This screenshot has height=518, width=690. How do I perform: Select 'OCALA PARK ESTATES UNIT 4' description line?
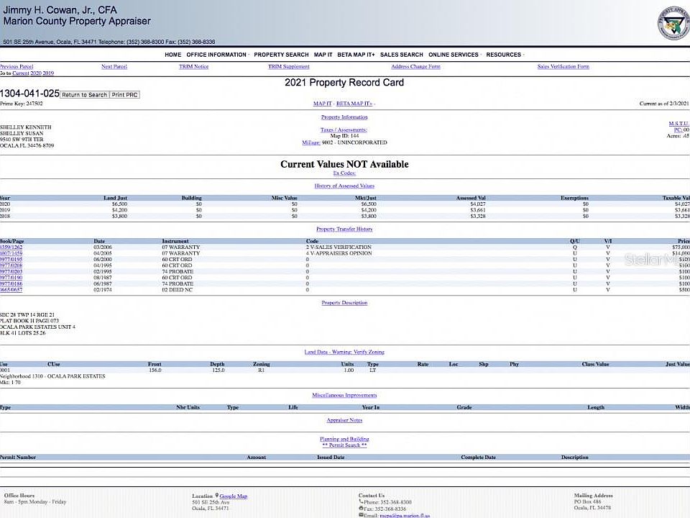pos(37,327)
